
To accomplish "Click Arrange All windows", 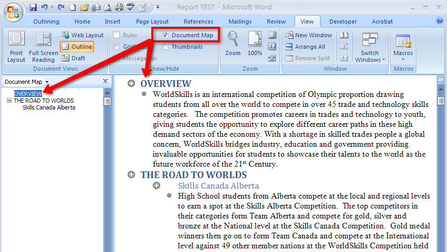I will pyautogui.click(x=305, y=47).
